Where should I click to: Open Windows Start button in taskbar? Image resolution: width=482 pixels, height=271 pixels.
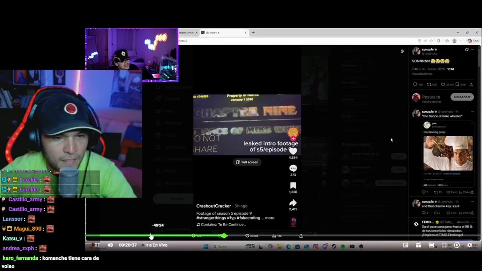(206, 247)
